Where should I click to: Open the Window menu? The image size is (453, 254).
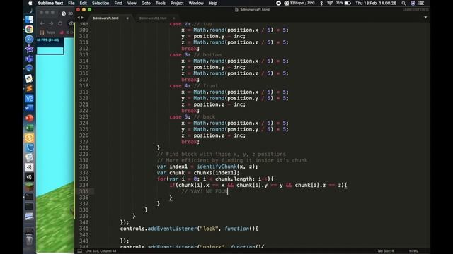coord(196,3)
